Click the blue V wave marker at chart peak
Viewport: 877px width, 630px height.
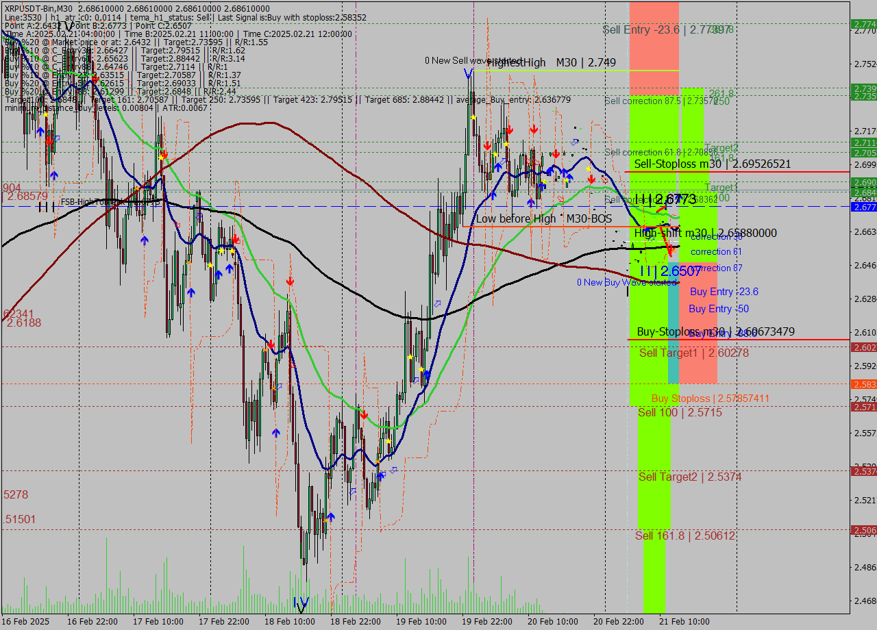(469, 73)
